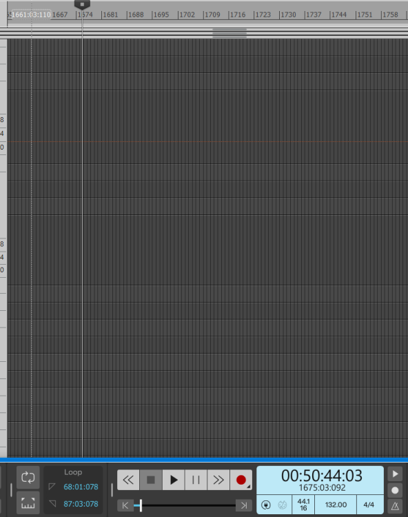Stop playback with the stop button
The image size is (408, 517).
151,480
